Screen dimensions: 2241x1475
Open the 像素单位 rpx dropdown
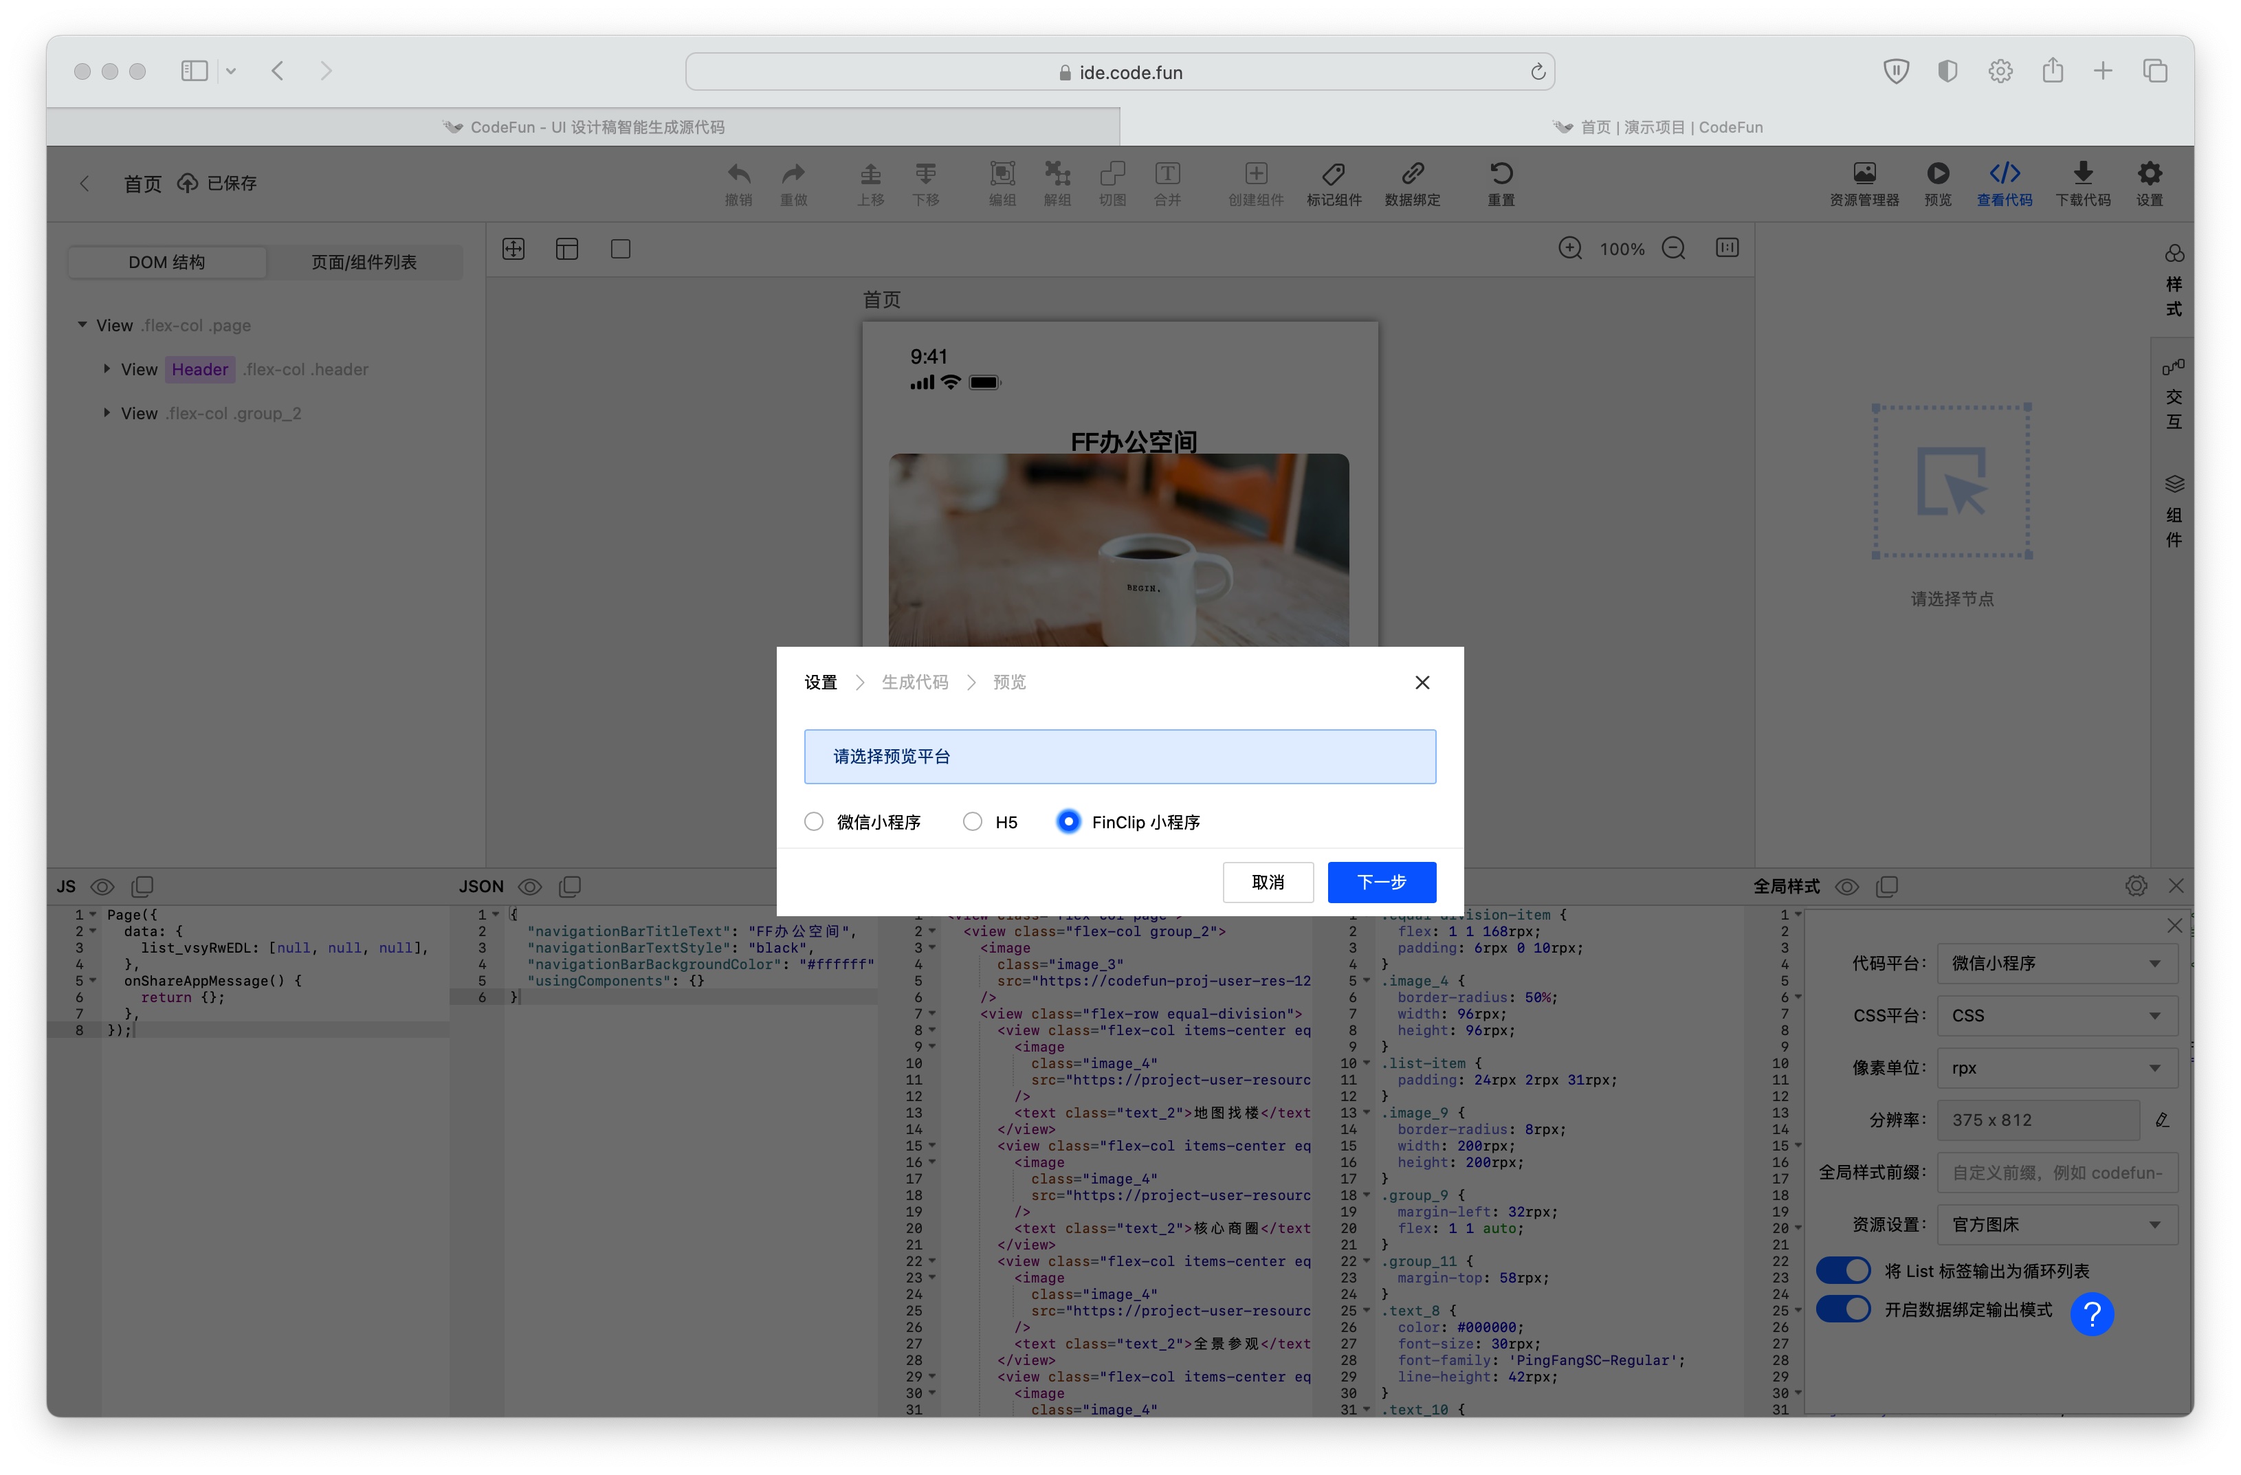coord(2057,1067)
